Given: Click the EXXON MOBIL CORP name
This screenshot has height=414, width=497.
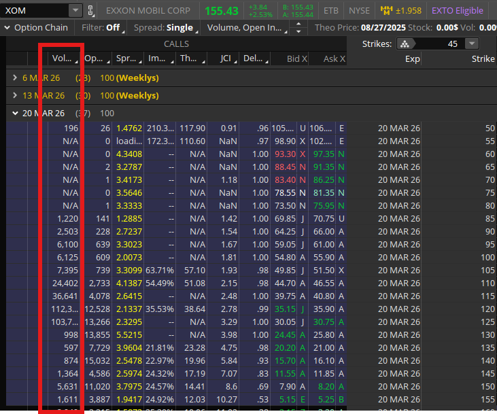Looking at the screenshot, I should (x=148, y=11).
